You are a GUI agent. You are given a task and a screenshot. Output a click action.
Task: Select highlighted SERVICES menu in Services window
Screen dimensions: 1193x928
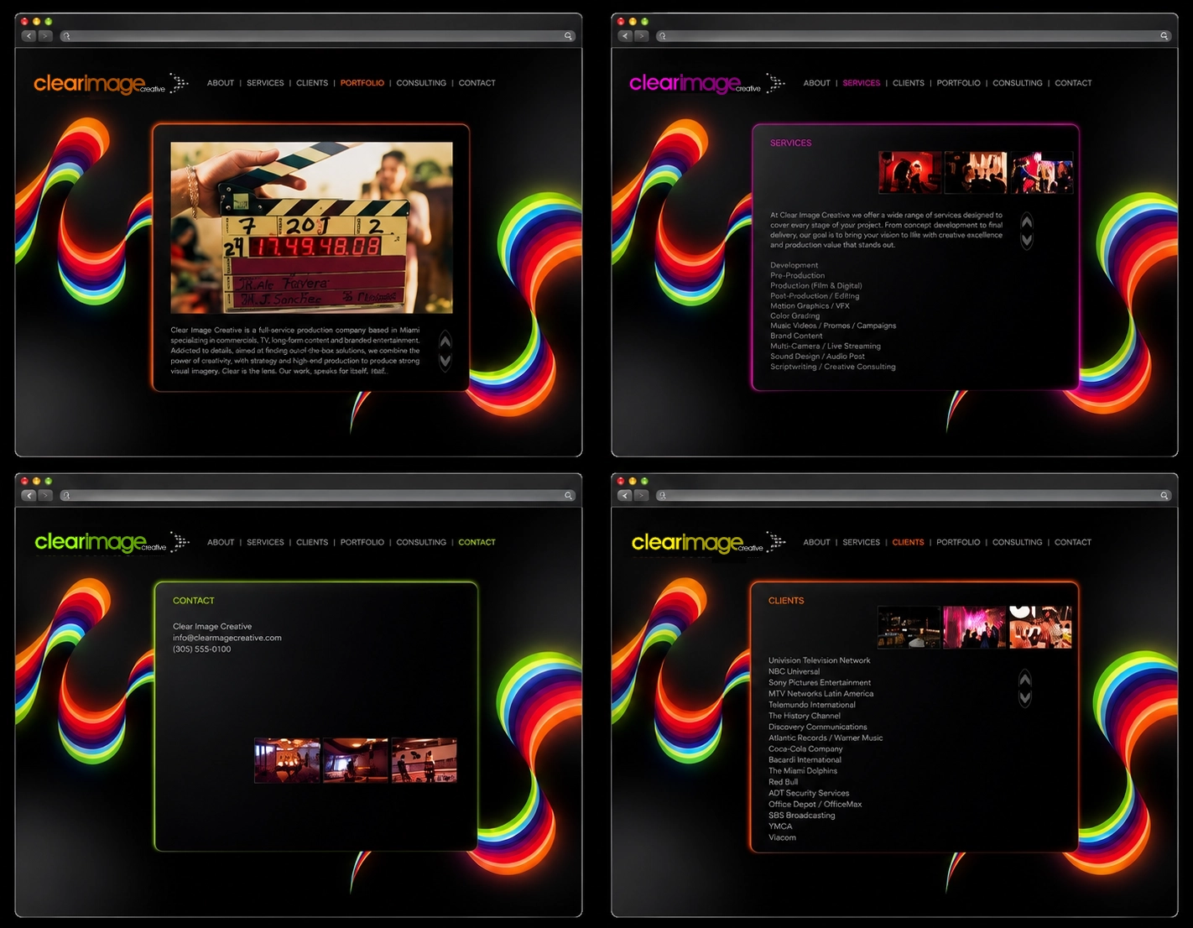tap(862, 83)
